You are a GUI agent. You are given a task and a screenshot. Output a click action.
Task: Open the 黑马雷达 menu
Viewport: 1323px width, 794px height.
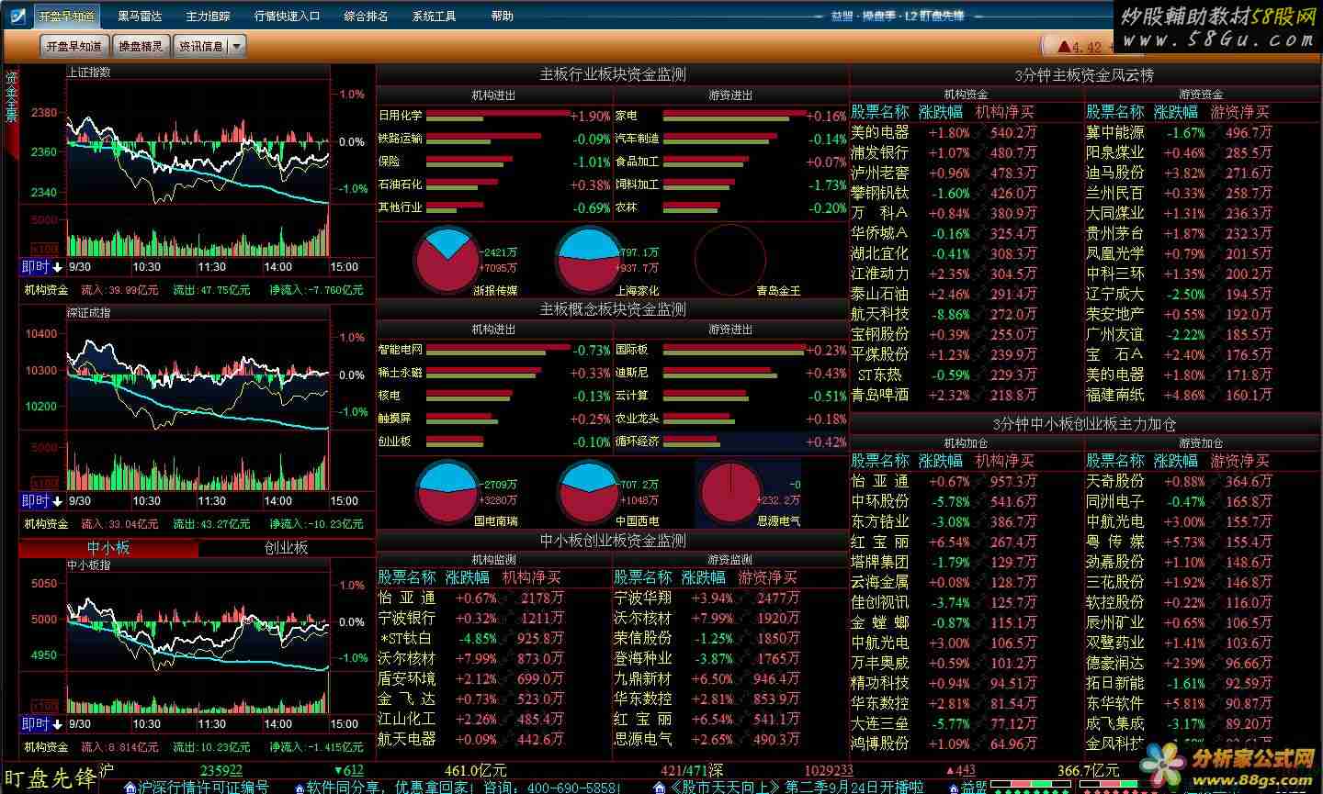click(140, 16)
